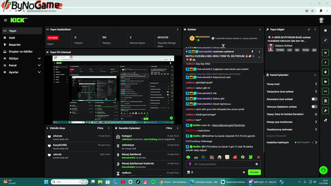This screenshot has width=331, height=186.
Task: Click the chat panel vertical scrollbar
Action: (x=264, y=114)
